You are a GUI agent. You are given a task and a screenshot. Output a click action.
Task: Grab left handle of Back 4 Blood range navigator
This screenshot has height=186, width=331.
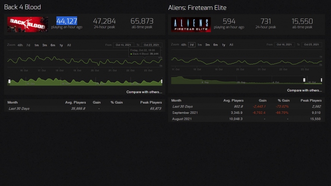[x=9, y=81]
